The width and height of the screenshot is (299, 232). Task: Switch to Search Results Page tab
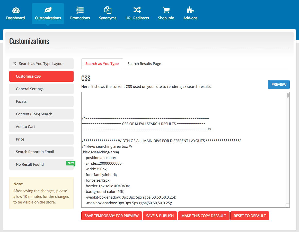(x=144, y=64)
